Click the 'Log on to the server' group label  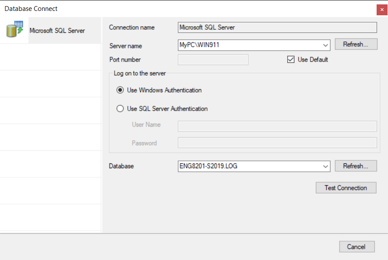[x=140, y=73]
